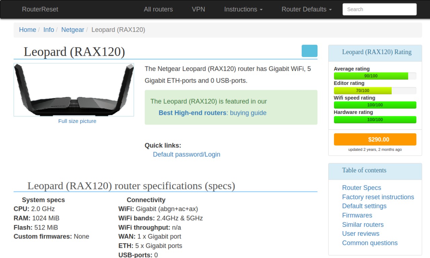This screenshot has height=258, width=430.
Task: Click the 'Leopard (RAX120)' main page heading
Action: pyautogui.click(x=74, y=52)
